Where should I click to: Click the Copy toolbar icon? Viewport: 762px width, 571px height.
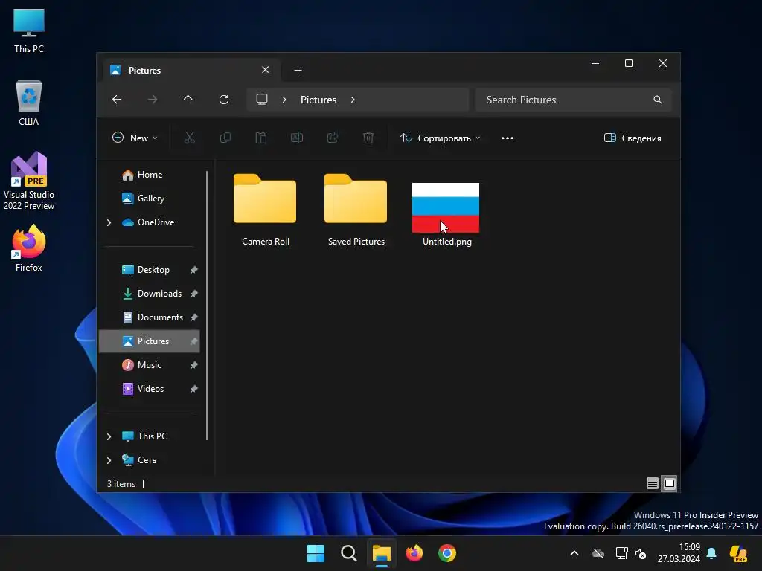pos(225,138)
